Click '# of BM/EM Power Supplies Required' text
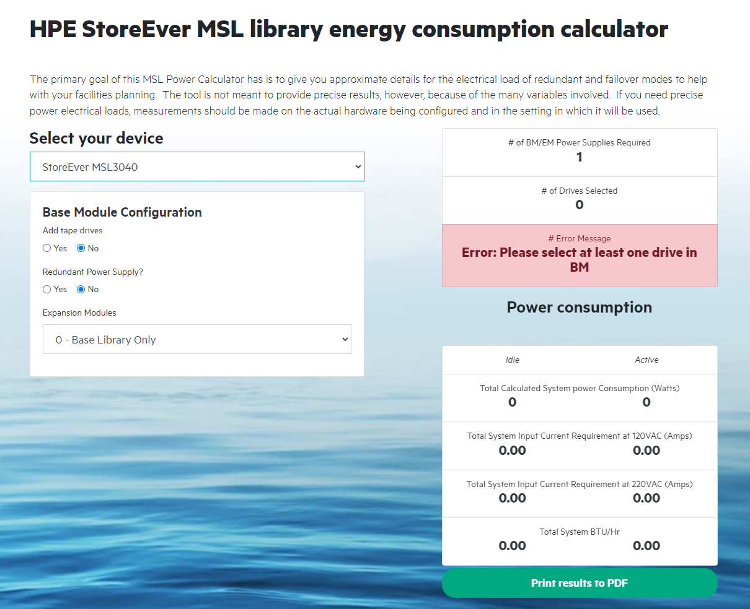Screen dimensions: 750x609 (x=580, y=142)
